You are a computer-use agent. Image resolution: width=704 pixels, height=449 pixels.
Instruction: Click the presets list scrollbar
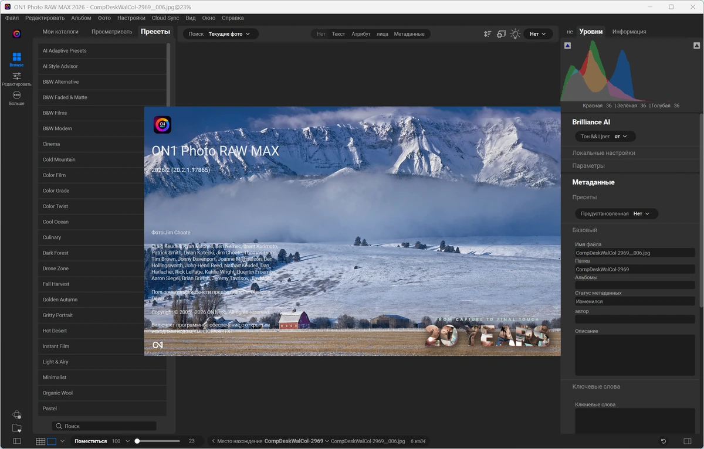(168, 76)
